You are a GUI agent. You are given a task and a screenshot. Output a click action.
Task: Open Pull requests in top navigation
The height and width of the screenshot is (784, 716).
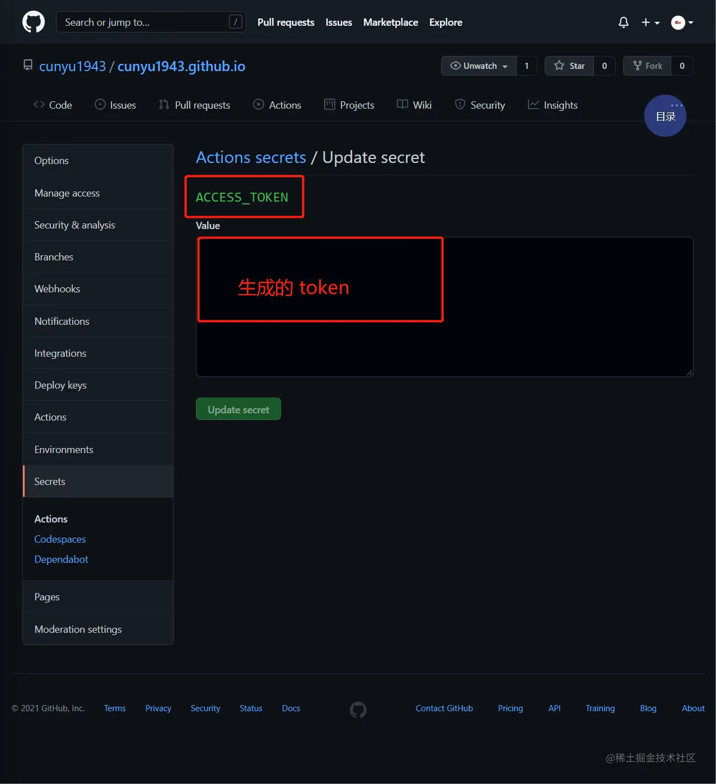point(286,22)
